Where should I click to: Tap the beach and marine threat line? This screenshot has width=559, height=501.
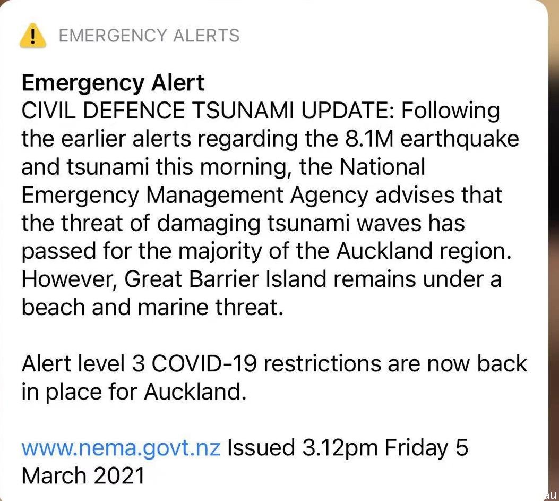(152, 307)
